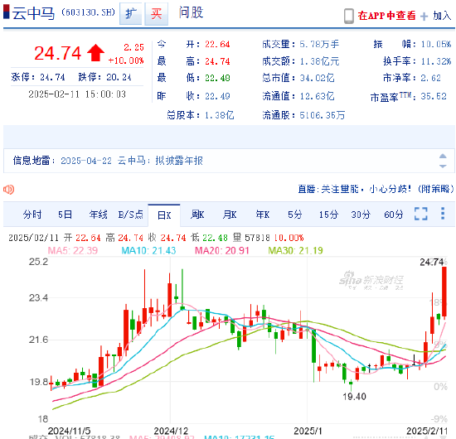Switch to the 5日 chart tab

[65, 215]
